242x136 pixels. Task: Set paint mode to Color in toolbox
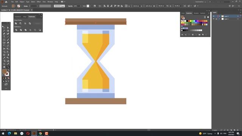(3, 78)
